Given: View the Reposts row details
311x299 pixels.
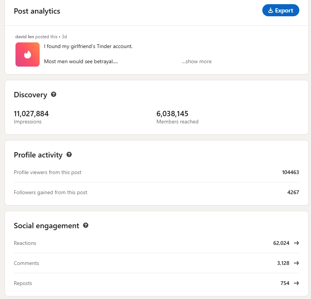Looking at the screenshot, I should pyautogui.click(x=157, y=283).
